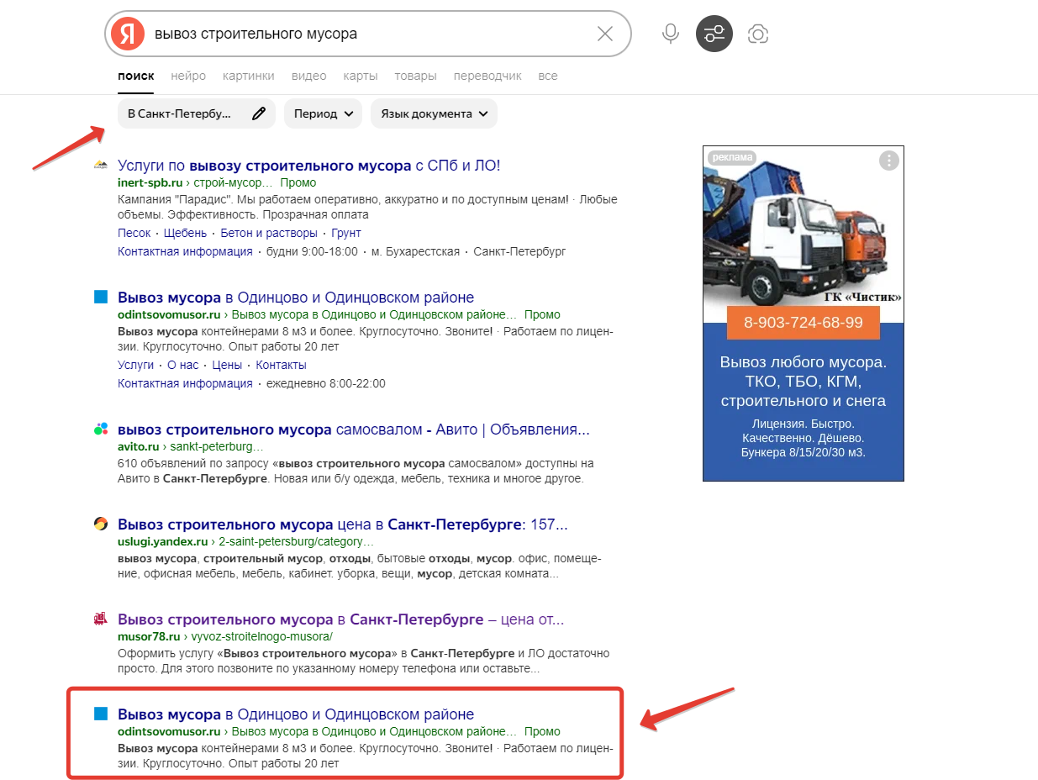Open Вывоз строительного мусора цена result
Image resolution: width=1038 pixels, height=780 pixels.
coord(343,524)
